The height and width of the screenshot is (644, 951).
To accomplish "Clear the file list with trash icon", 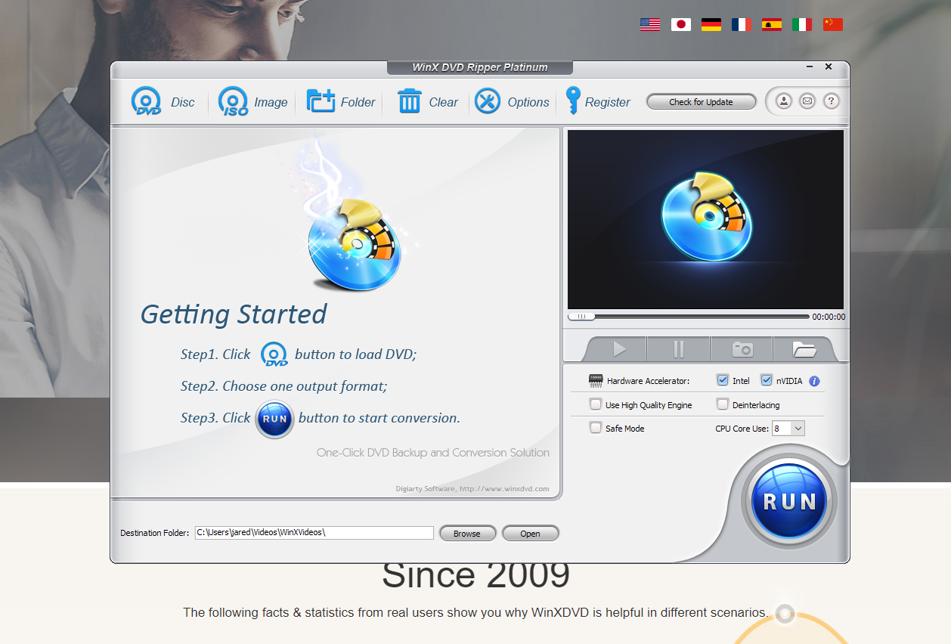I will (409, 101).
